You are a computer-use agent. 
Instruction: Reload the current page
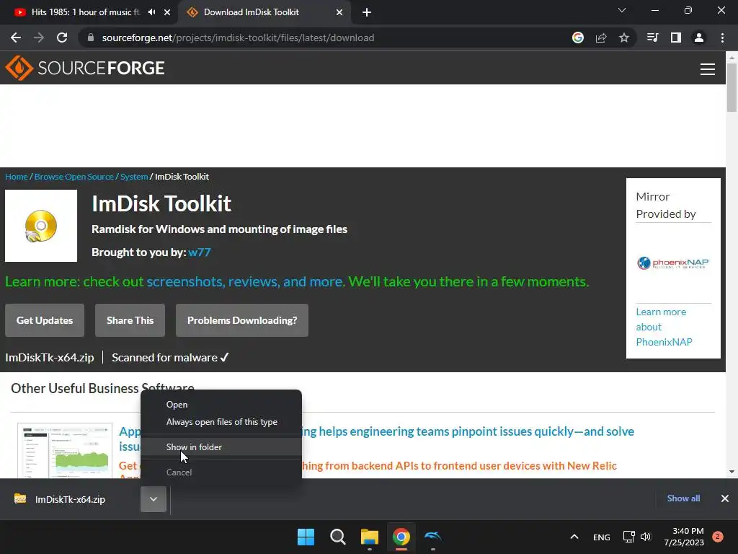pos(62,38)
